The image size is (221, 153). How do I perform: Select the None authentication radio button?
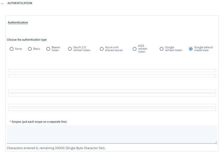12,49
